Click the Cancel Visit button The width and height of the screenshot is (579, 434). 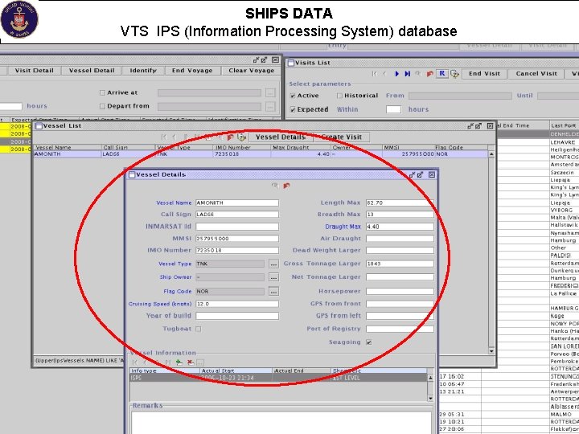click(536, 74)
